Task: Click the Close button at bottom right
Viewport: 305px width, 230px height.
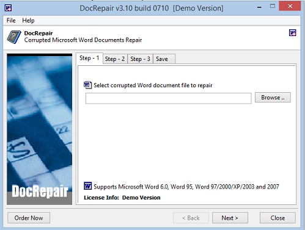Action: coord(277,218)
